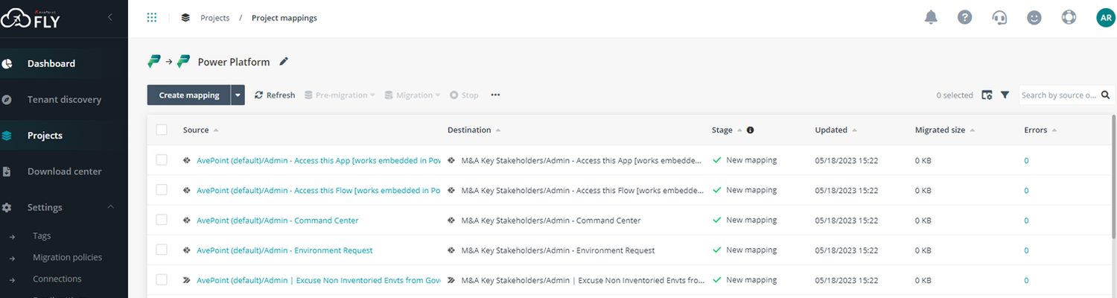The image size is (1117, 298).
Task: Select the Excuse Non Inventoried row checkbox
Action: (162, 279)
